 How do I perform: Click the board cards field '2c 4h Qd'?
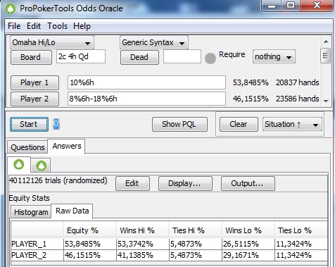(x=81, y=56)
